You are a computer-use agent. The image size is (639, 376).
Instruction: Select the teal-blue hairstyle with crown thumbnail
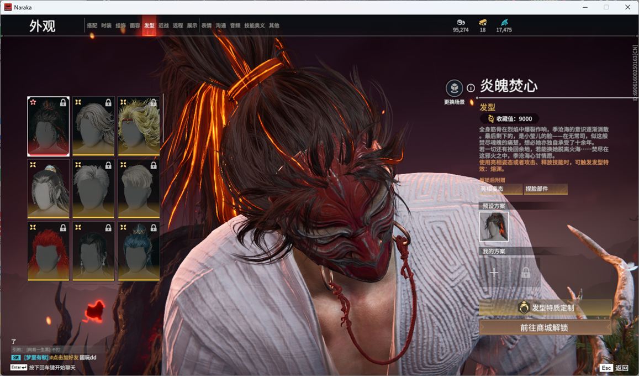pyautogui.click(x=139, y=251)
